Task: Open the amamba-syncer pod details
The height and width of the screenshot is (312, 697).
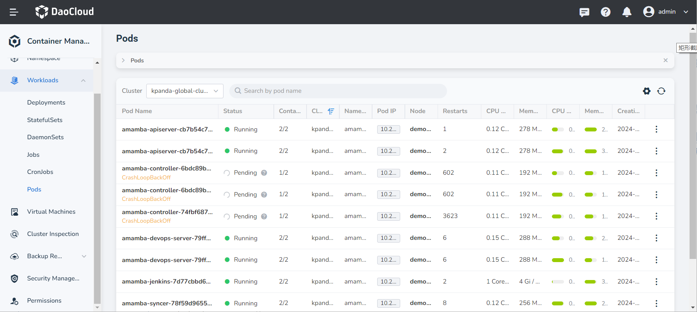Action: pyautogui.click(x=167, y=303)
